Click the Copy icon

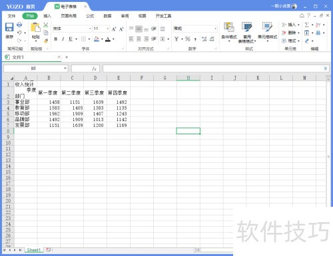pyautogui.click(x=46, y=33)
